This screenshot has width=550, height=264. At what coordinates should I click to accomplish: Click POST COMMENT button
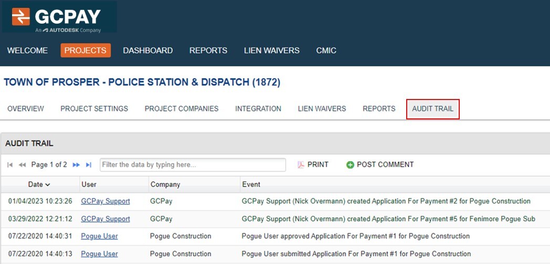pyautogui.click(x=380, y=165)
